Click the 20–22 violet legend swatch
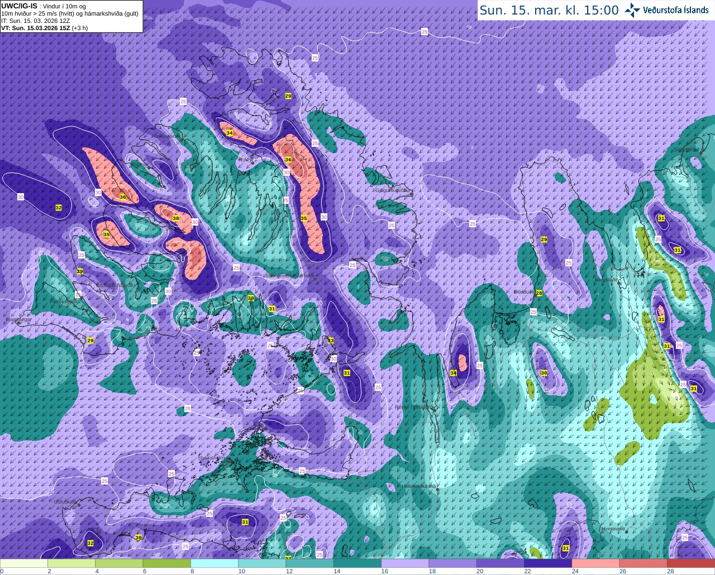The width and height of the screenshot is (715, 575). [500, 563]
